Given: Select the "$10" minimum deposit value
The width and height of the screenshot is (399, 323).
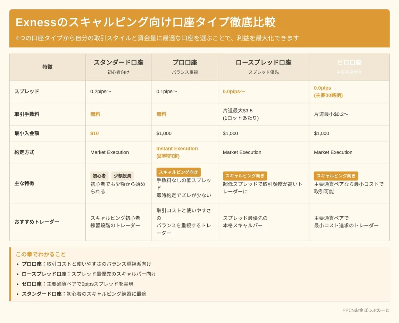Looking at the screenshot, I should point(94,133).
